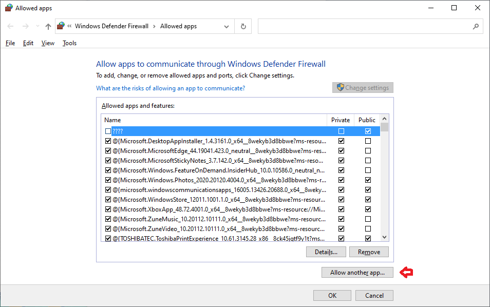Click the search magnifier icon
Viewport: 490px width, 307px height.
pos(476,27)
